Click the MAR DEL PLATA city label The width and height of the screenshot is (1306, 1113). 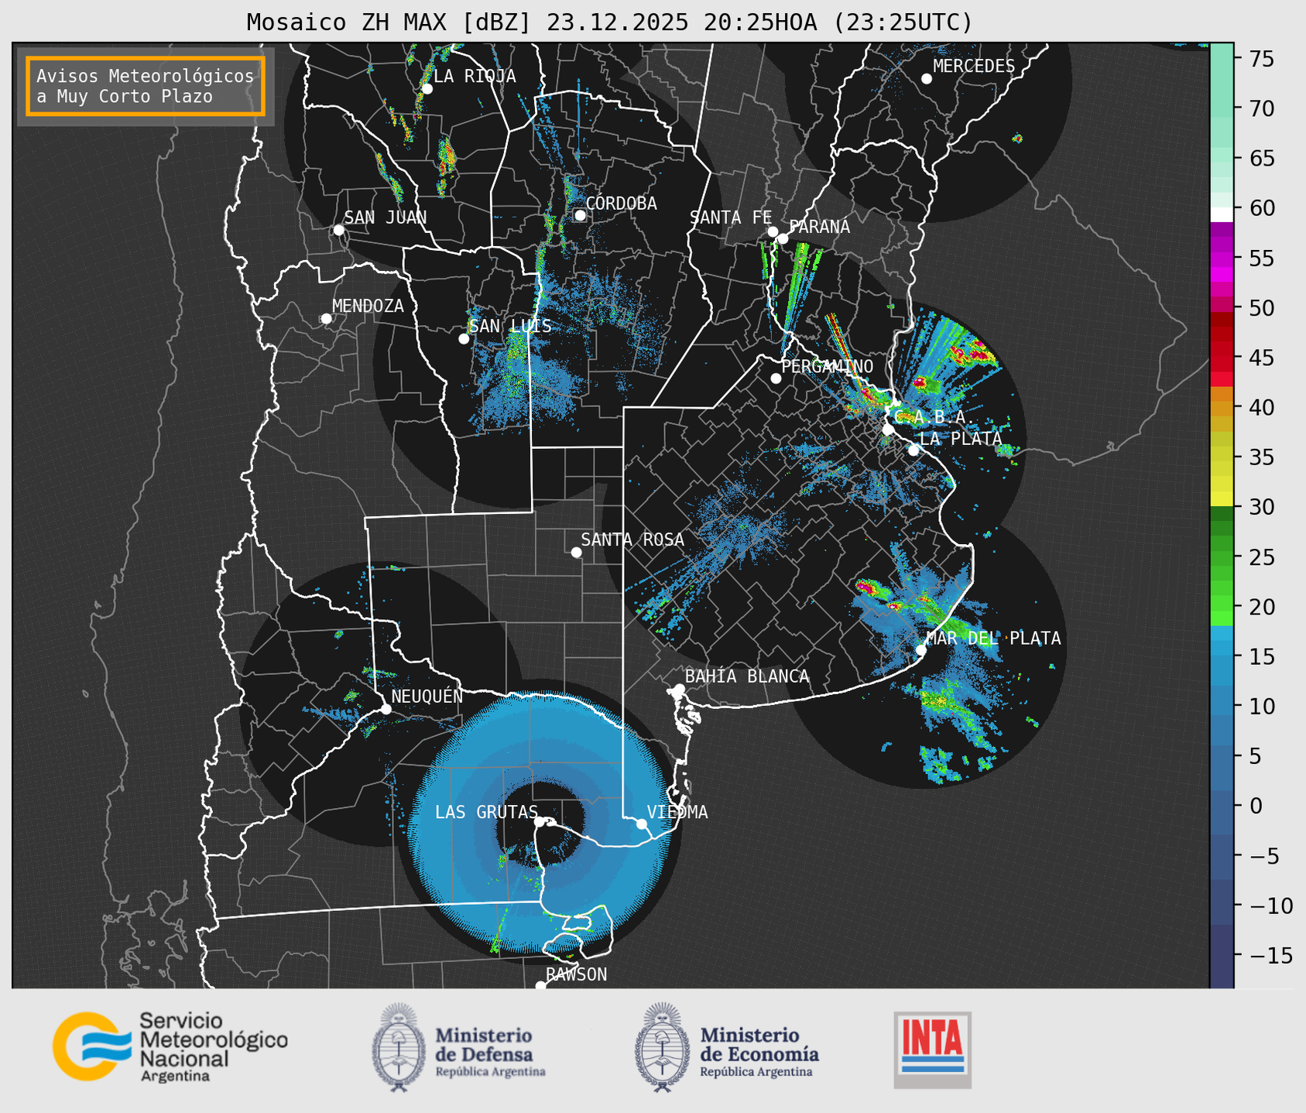click(993, 639)
